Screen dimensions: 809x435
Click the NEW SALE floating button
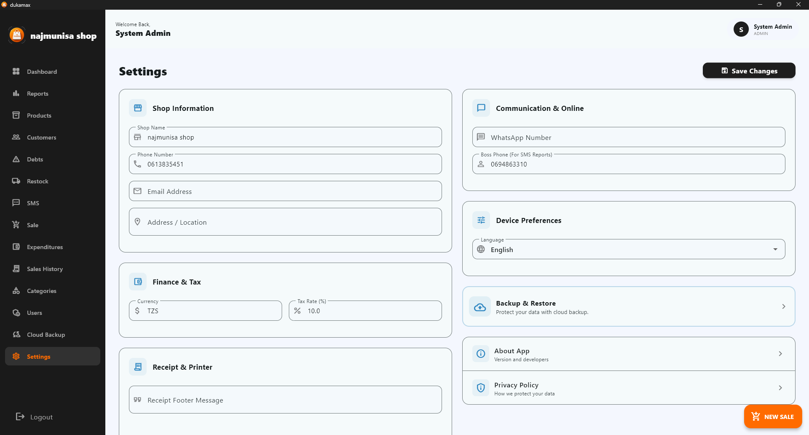(773, 416)
